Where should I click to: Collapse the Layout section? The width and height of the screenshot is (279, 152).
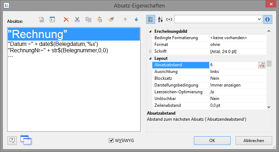[x=150, y=58]
